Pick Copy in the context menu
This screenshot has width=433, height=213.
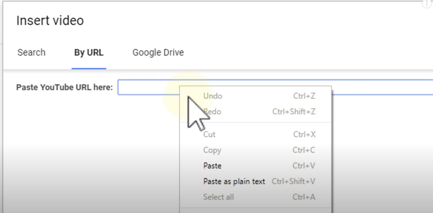212,150
